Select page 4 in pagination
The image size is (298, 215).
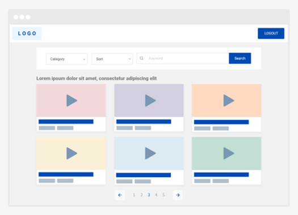(156, 195)
